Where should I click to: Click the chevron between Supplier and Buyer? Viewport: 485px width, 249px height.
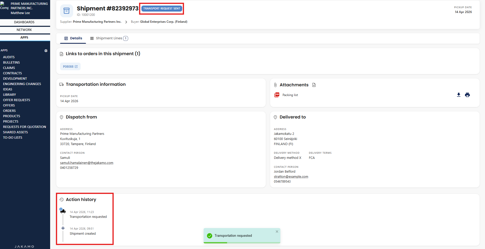pyautogui.click(x=126, y=22)
